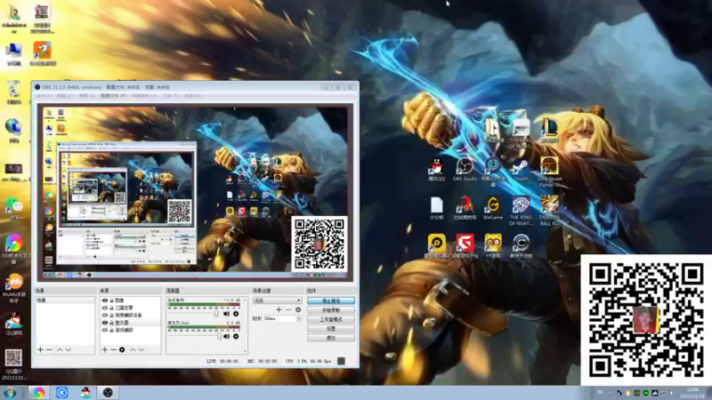This screenshot has height=400, width=712.
Task: Remove the selected scene with the minus icon
Action: point(49,349)
